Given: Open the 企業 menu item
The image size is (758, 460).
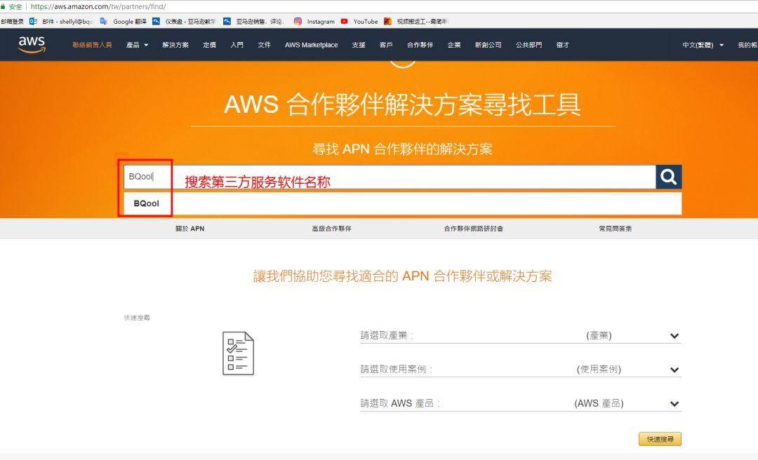Looking at the screenshot, I should pyautogui.click(x=454, y=45).
